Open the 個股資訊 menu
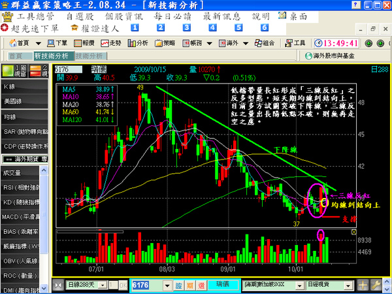 coord(124,16)
